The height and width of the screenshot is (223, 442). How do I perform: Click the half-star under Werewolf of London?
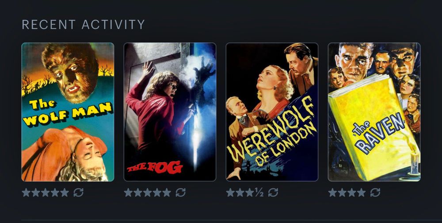pos(259,193)
